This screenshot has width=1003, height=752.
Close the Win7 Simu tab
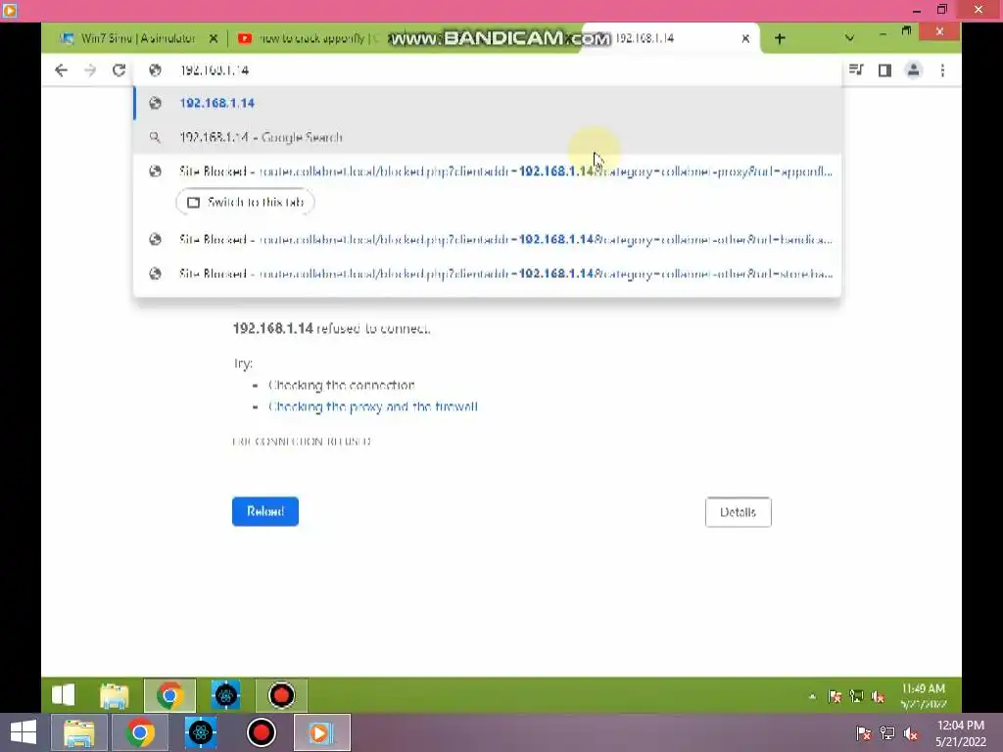click(x=214, y=38)
